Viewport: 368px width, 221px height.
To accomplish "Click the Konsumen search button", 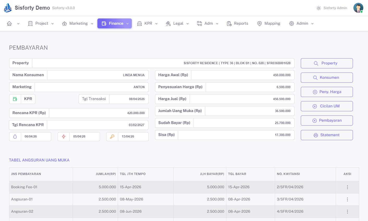I will pos(327,77).
